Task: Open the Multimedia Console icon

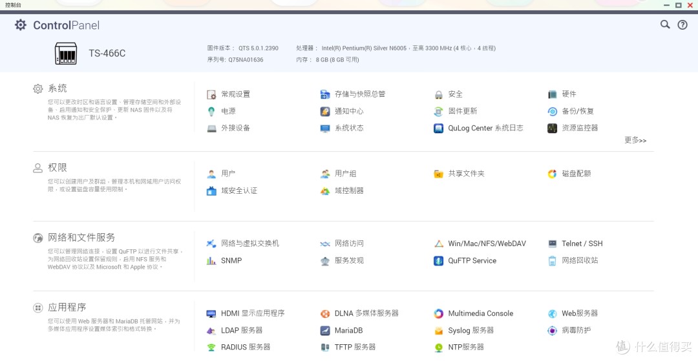Action: tap(438, 314)
